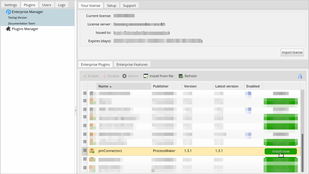Collapse the left panel with splitter arrow
This screenshot has width=309, height=174.
[x=75, y=111]
